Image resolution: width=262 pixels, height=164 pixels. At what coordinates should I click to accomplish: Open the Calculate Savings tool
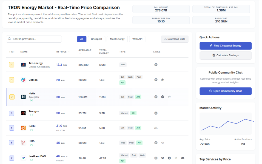click(x=226, y=55)
